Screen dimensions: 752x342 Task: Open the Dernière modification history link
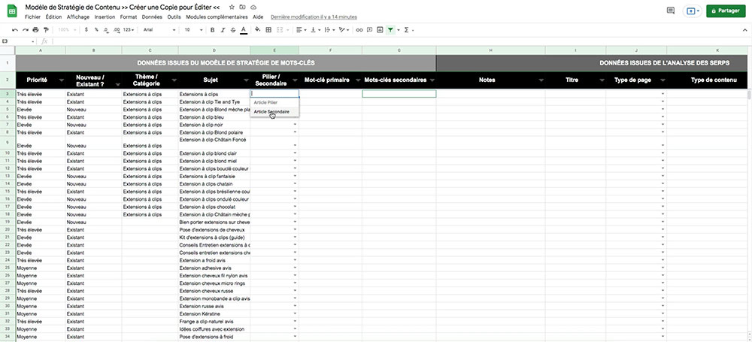[314, 17]
